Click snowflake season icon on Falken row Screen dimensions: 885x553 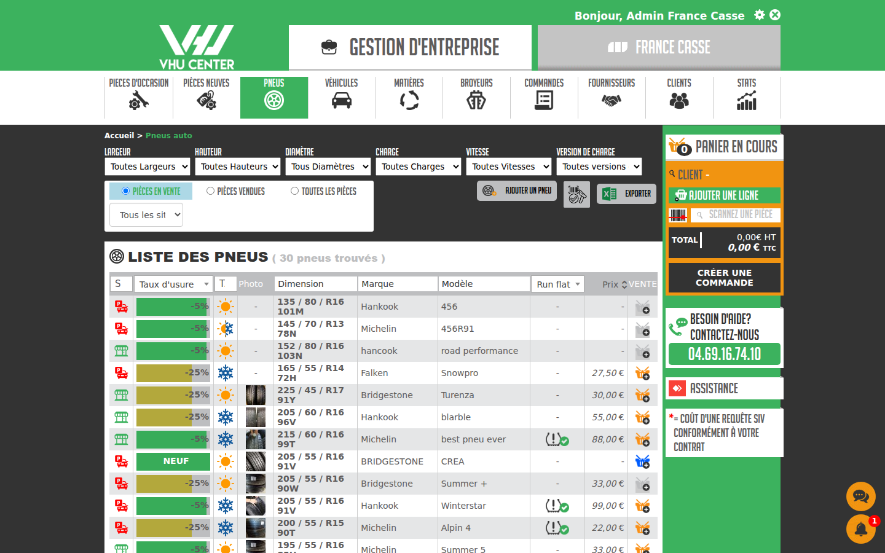(226, 373)
